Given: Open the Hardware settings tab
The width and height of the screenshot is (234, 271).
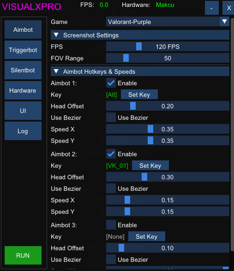Looking at the screenshot, I should click(x=23, y=90).
